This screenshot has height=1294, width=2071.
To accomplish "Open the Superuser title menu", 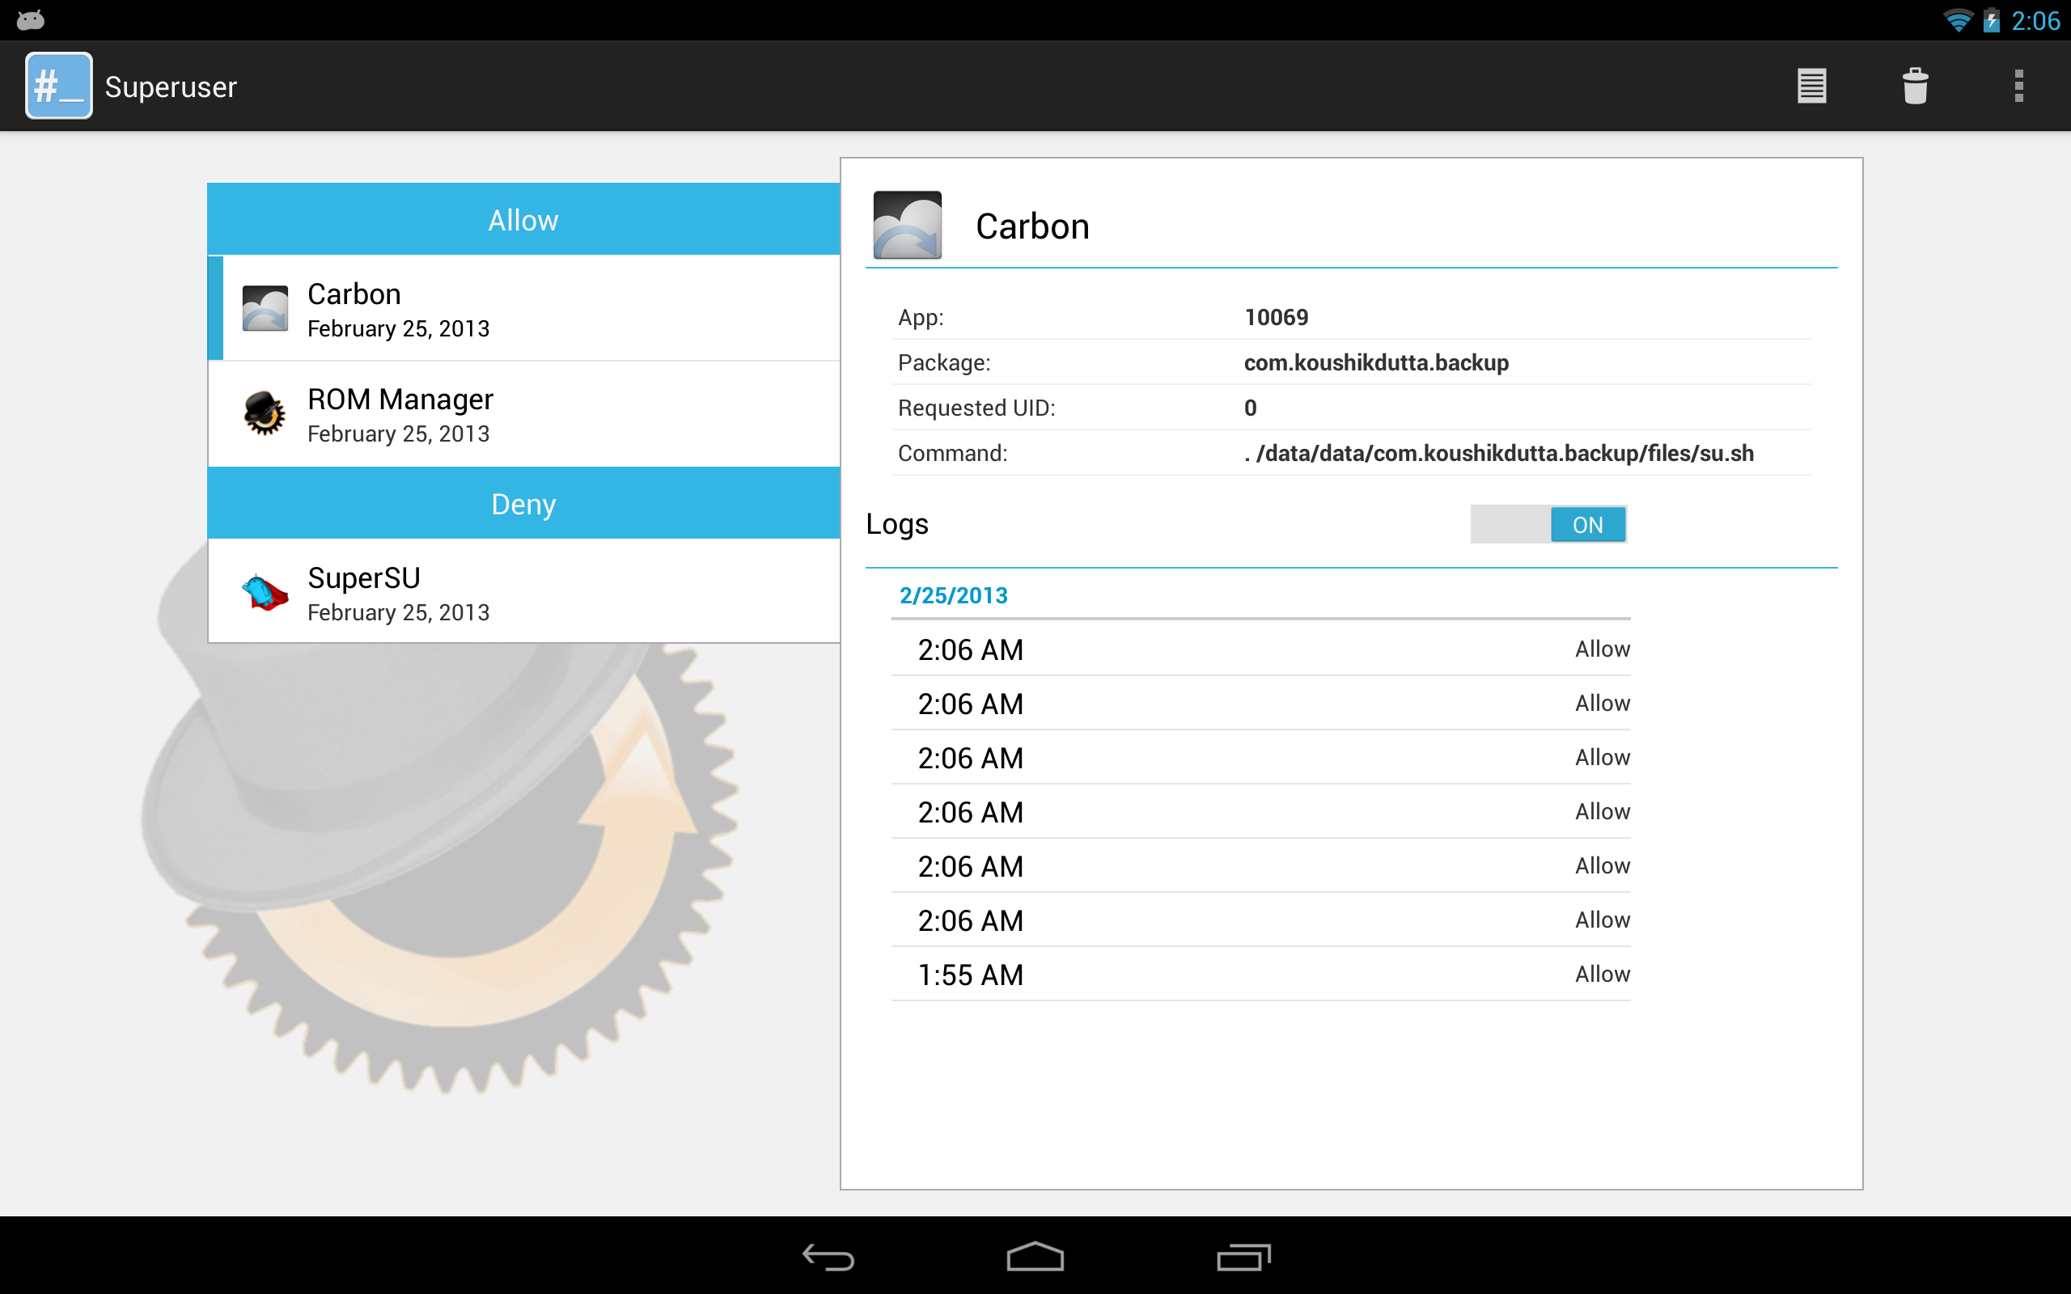I will click(171, 85).
